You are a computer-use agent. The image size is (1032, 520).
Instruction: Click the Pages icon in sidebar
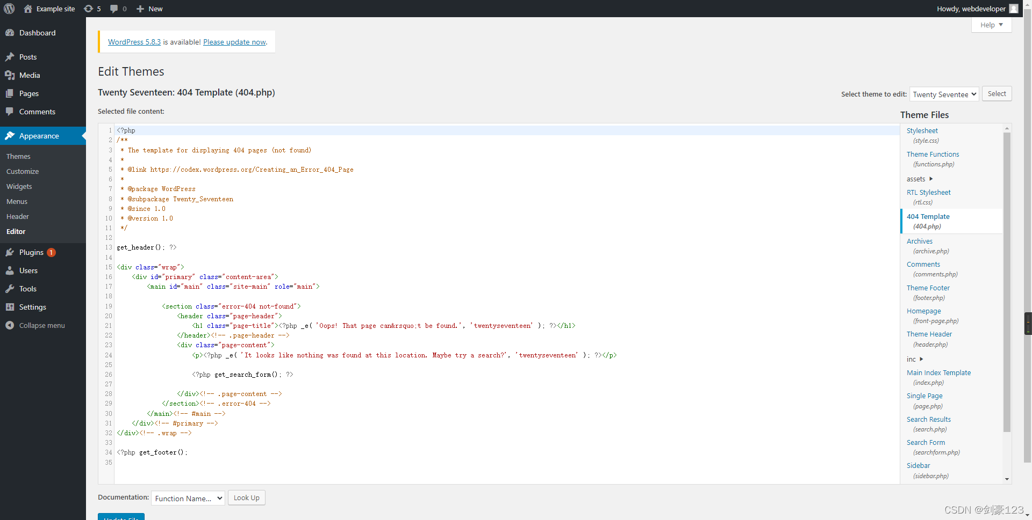pos(10,93)
